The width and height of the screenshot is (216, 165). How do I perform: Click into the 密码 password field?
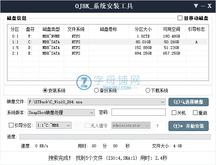pyautogui.click(x=138, y=112)
